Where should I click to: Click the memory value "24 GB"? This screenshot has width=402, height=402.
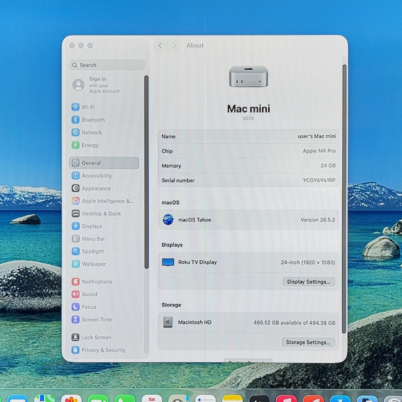tap(328, 165)
